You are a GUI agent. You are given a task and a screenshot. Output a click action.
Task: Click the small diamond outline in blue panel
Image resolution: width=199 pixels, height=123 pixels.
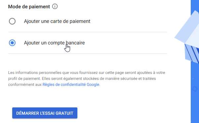click(195, 89)
